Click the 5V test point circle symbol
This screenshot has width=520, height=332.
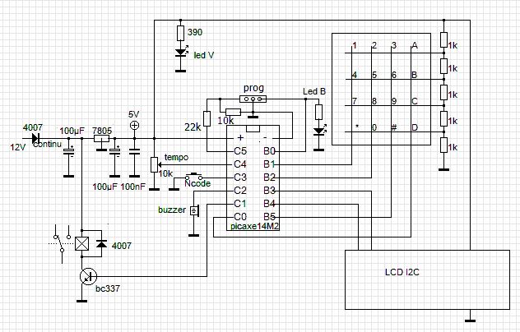[134, 125]
